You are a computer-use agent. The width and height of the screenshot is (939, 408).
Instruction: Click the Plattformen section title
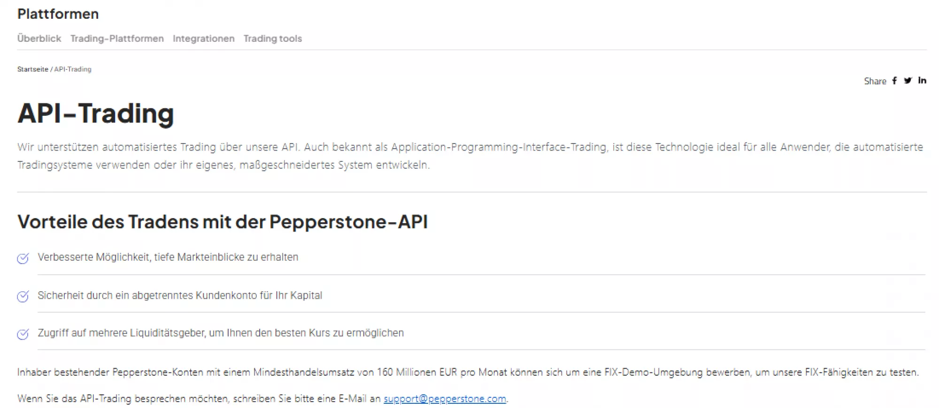[58, 14]
